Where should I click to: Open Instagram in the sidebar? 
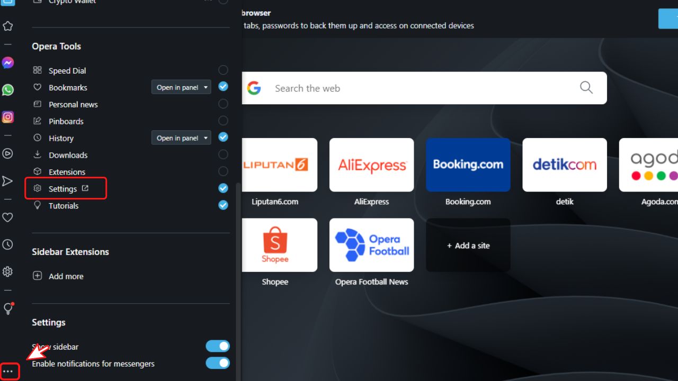pyautogui.click(x=7, y=117)
